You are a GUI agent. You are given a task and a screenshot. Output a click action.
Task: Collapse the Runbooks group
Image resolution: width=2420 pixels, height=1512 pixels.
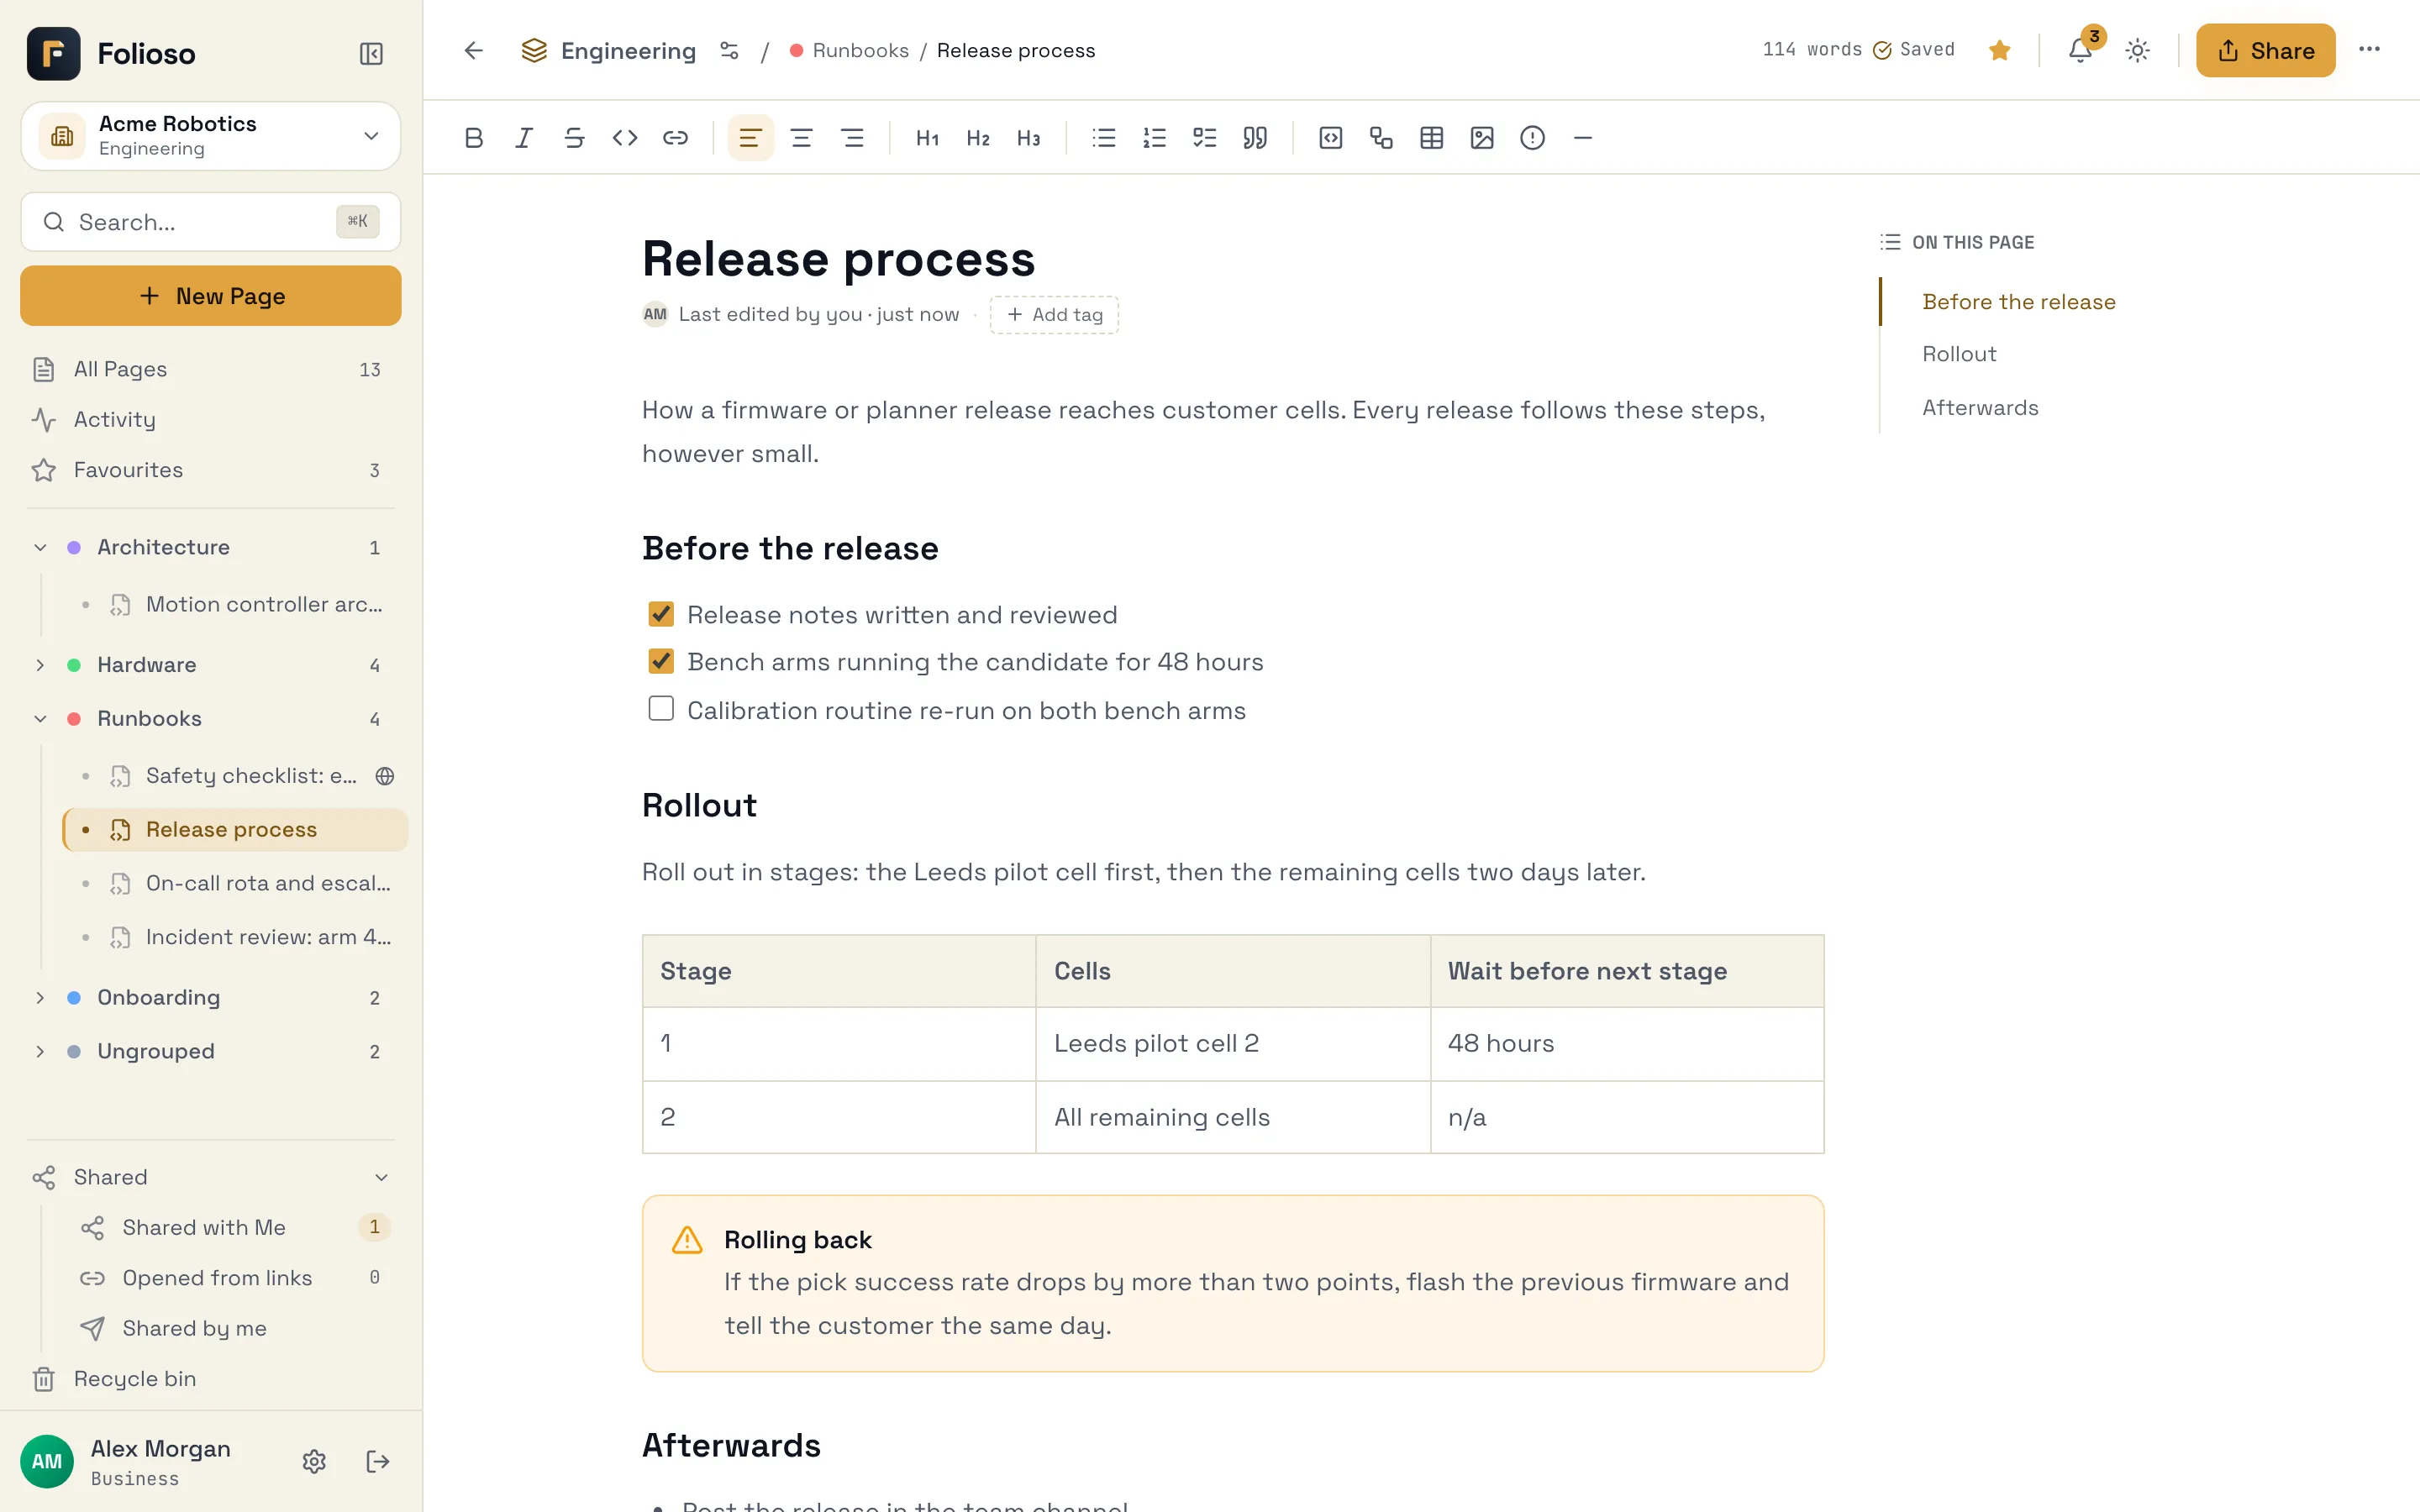(40, 719)
